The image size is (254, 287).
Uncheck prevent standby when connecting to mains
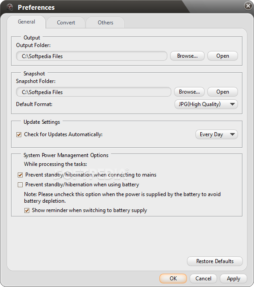20,175
